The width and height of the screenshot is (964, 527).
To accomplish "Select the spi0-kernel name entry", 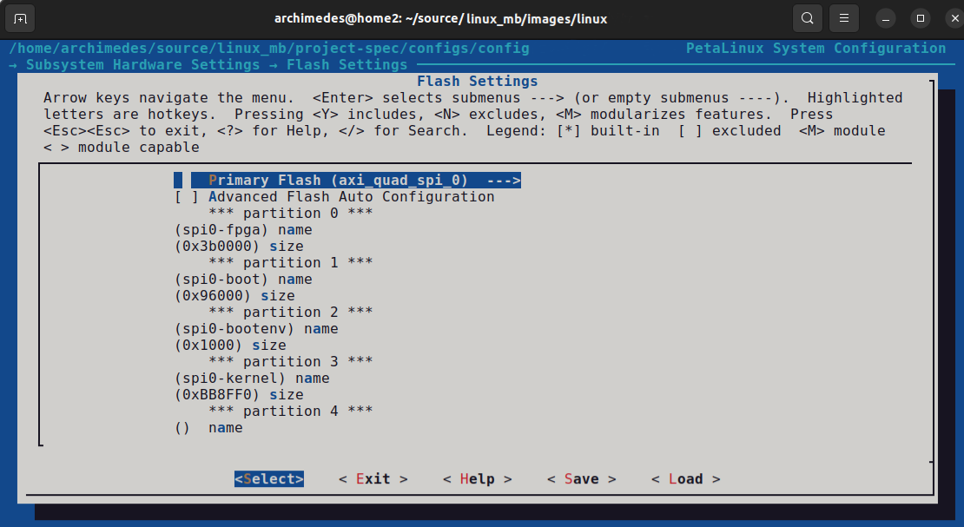I will pyautogui.click(x=252, y=379).
